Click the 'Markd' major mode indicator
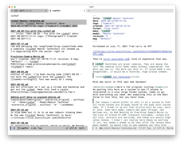The image size is (183, 145). click(170, 128)
